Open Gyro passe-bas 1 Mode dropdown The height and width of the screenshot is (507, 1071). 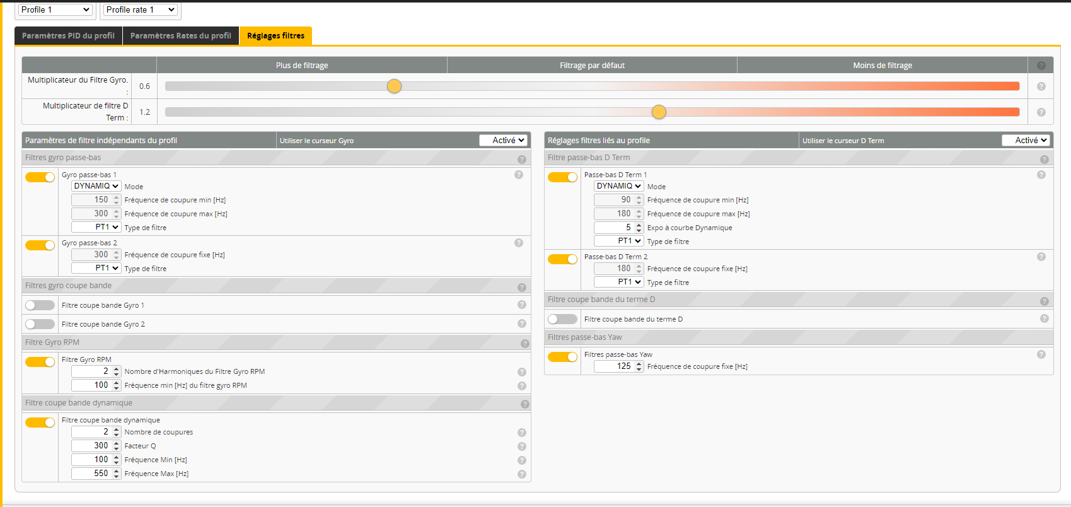(x=96, y=186)
